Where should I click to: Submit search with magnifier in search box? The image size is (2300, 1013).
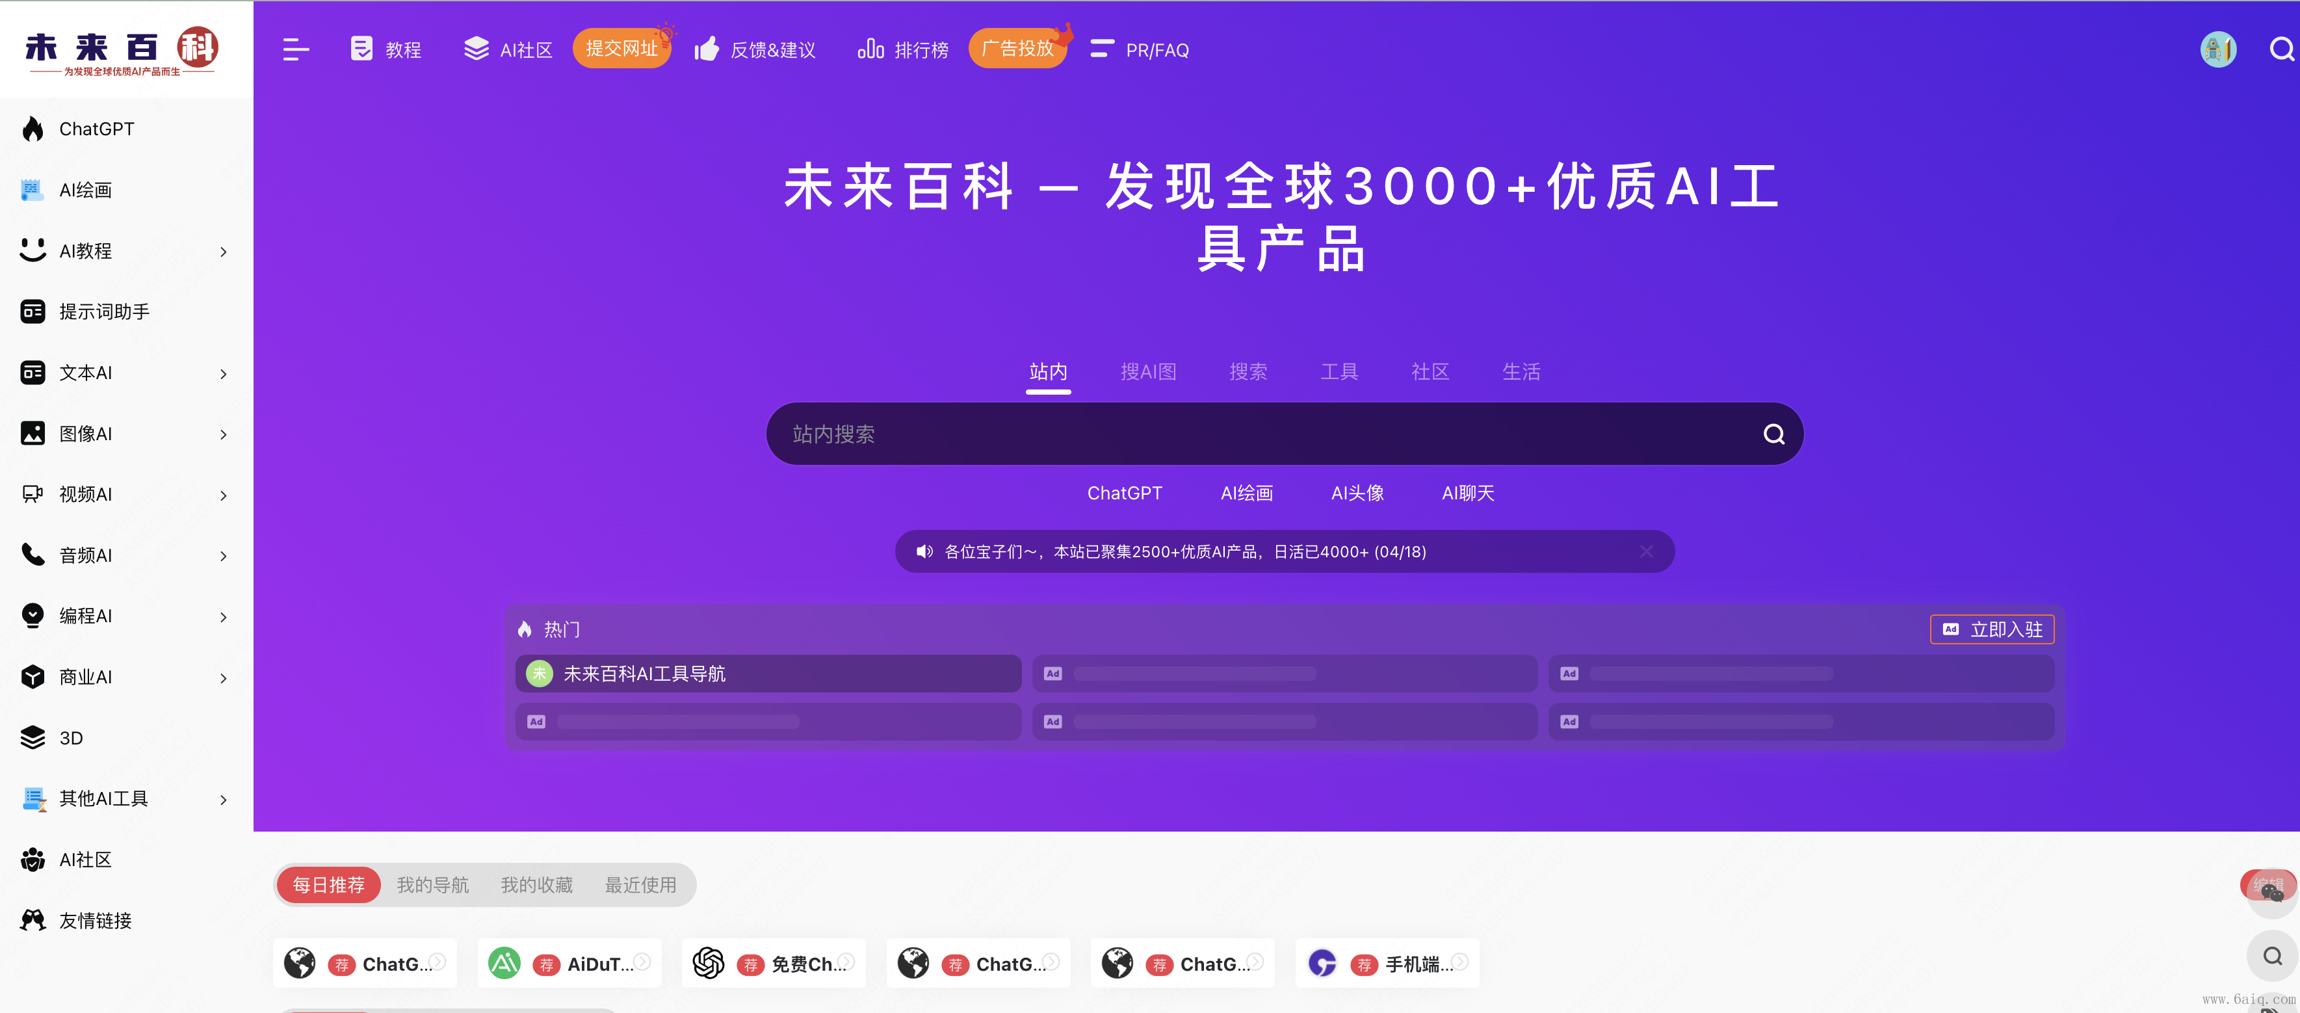(x=1773, y=434)
